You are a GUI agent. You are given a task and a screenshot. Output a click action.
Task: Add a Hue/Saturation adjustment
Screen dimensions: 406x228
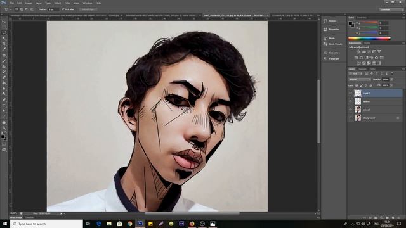[357, 58]
